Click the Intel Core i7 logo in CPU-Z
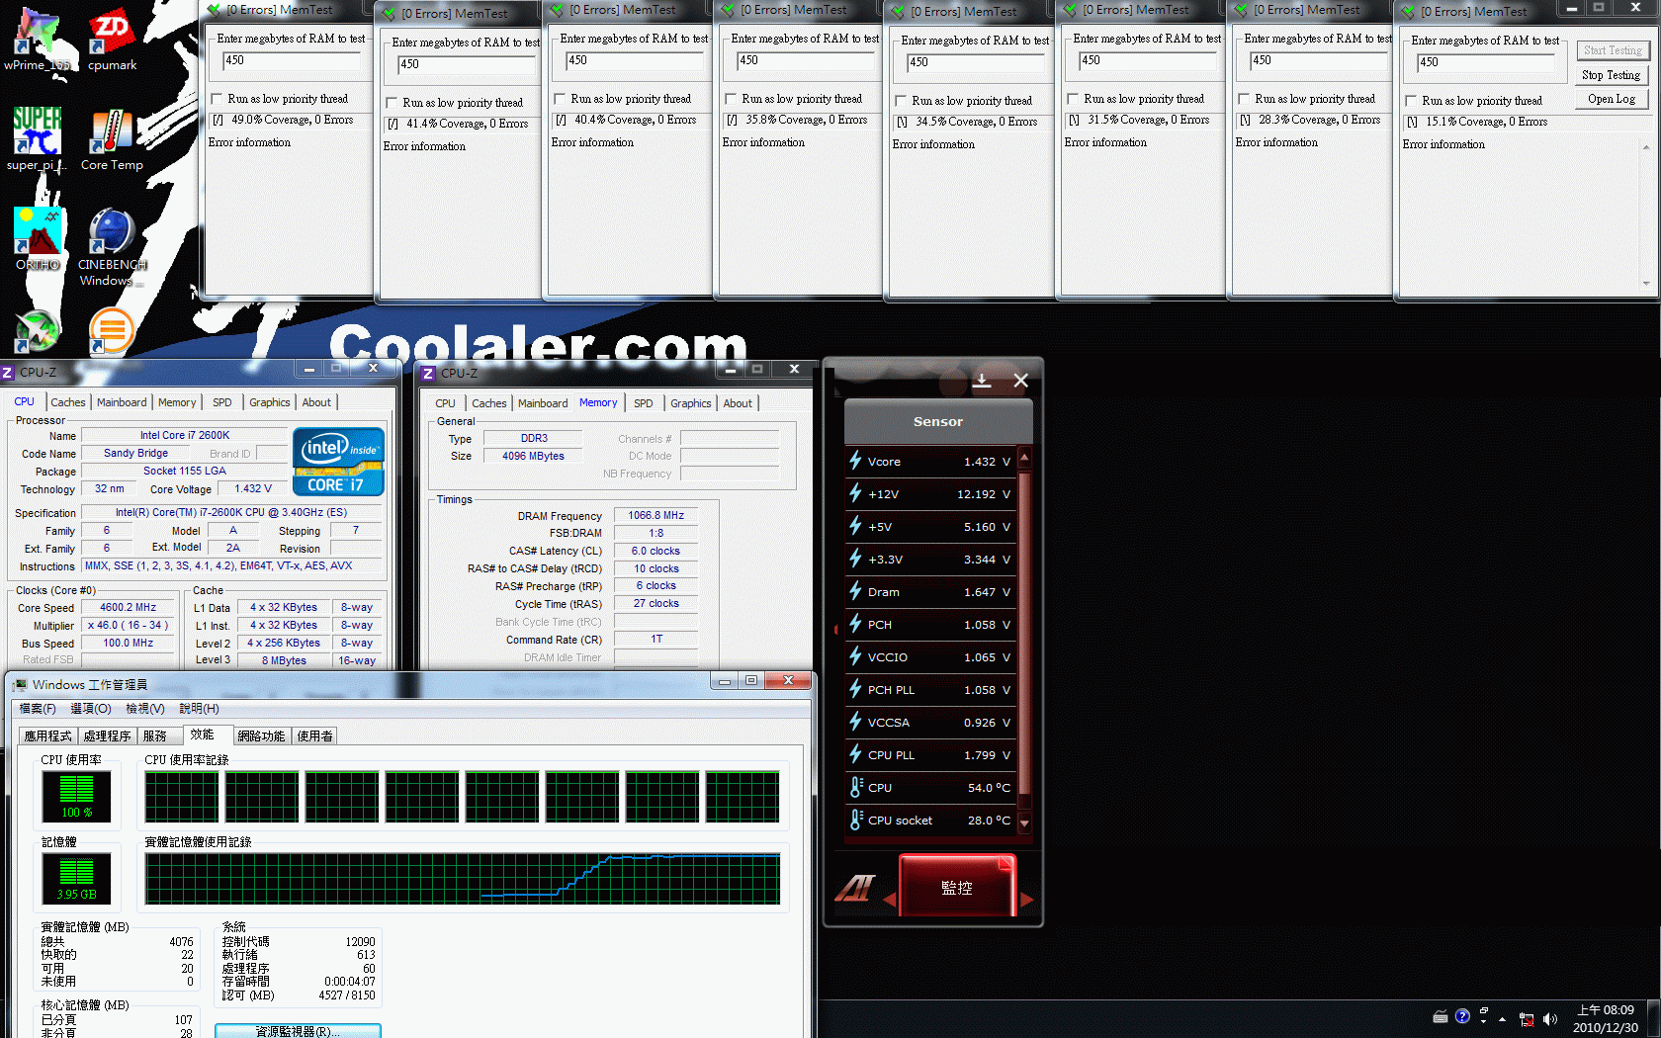Viewport: 1661px width, 1038px height. tap(338, 461)
